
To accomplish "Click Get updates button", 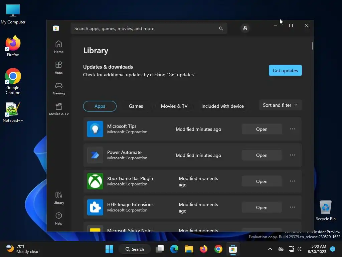I will click(285, 70).
